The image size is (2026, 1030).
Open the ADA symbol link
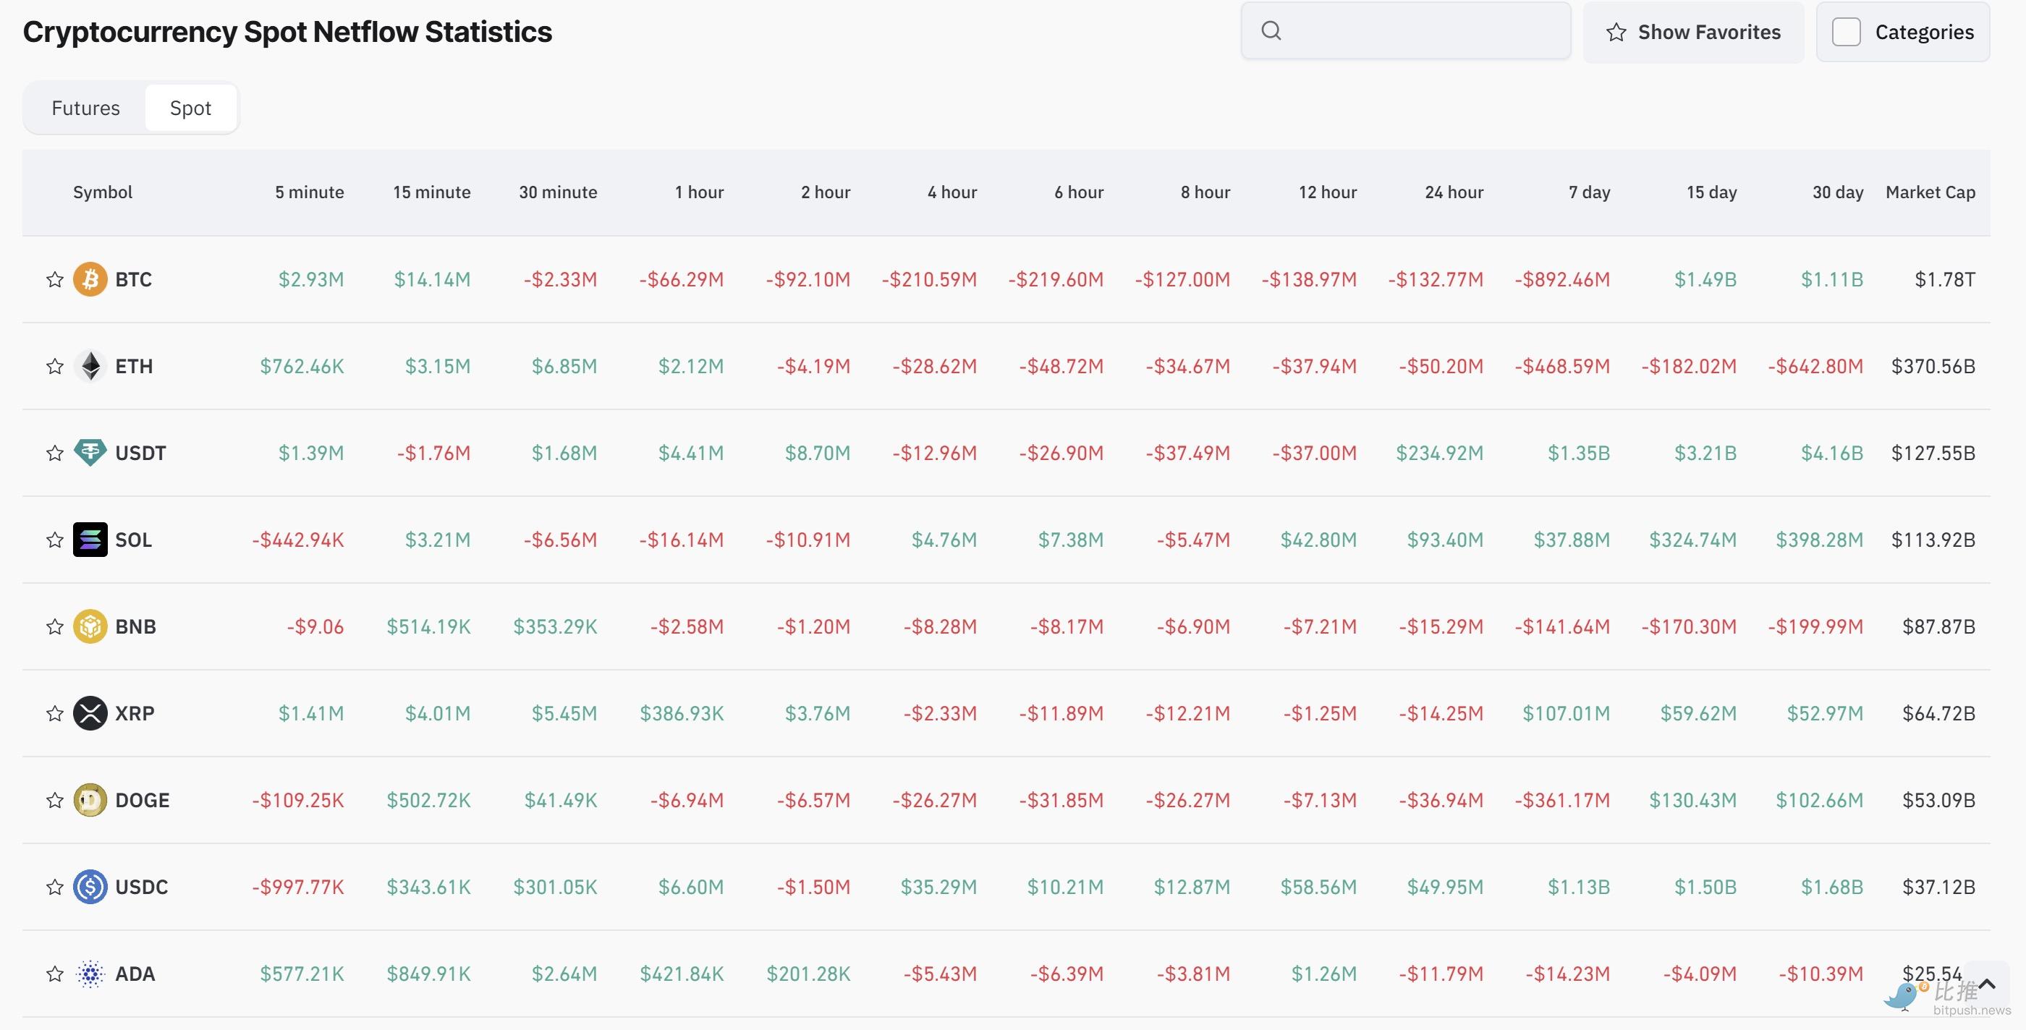click(135, 974)
